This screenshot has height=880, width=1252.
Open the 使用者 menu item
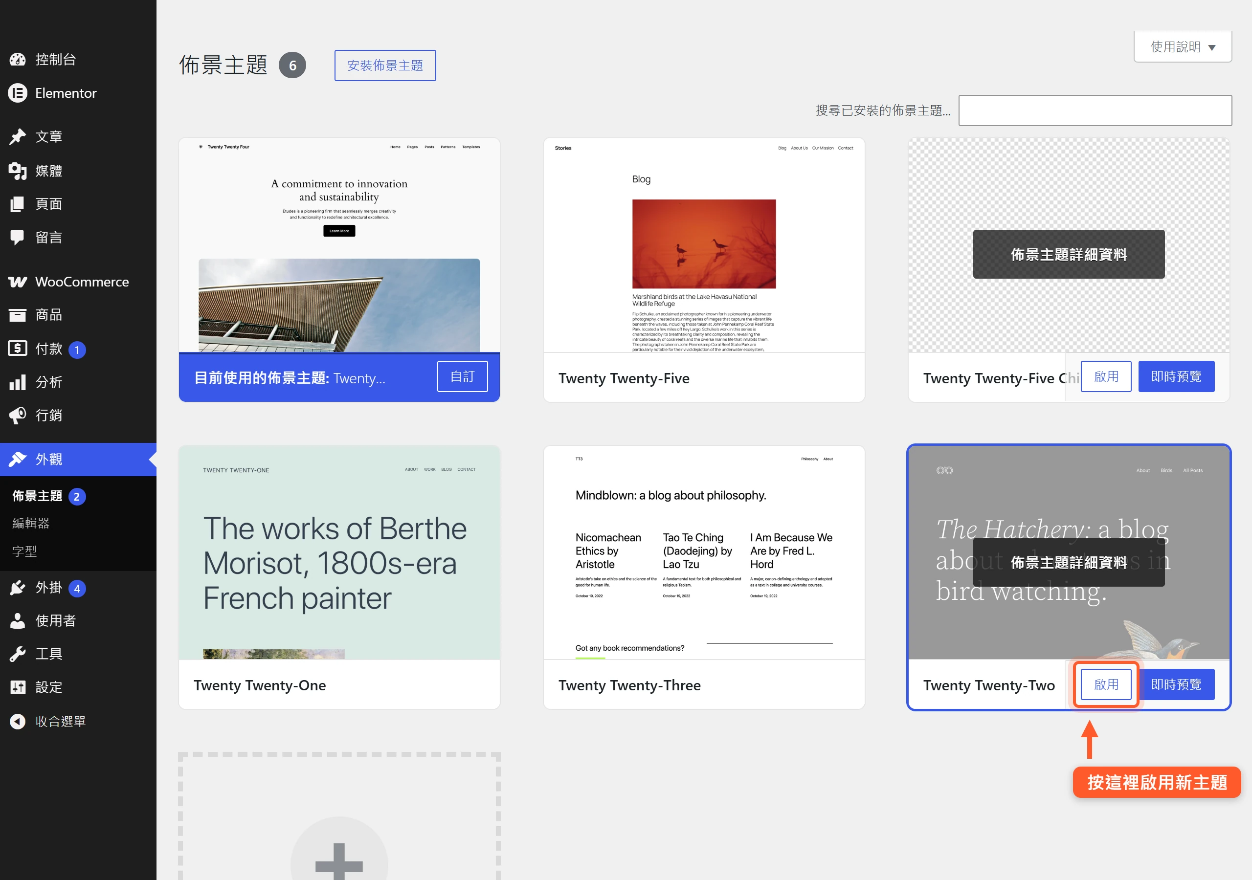click(78, 621)
